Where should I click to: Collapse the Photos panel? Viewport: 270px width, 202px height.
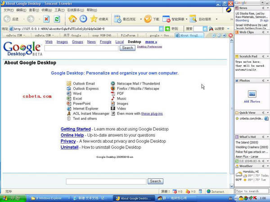pyautogui.click(x=263, y=80)
